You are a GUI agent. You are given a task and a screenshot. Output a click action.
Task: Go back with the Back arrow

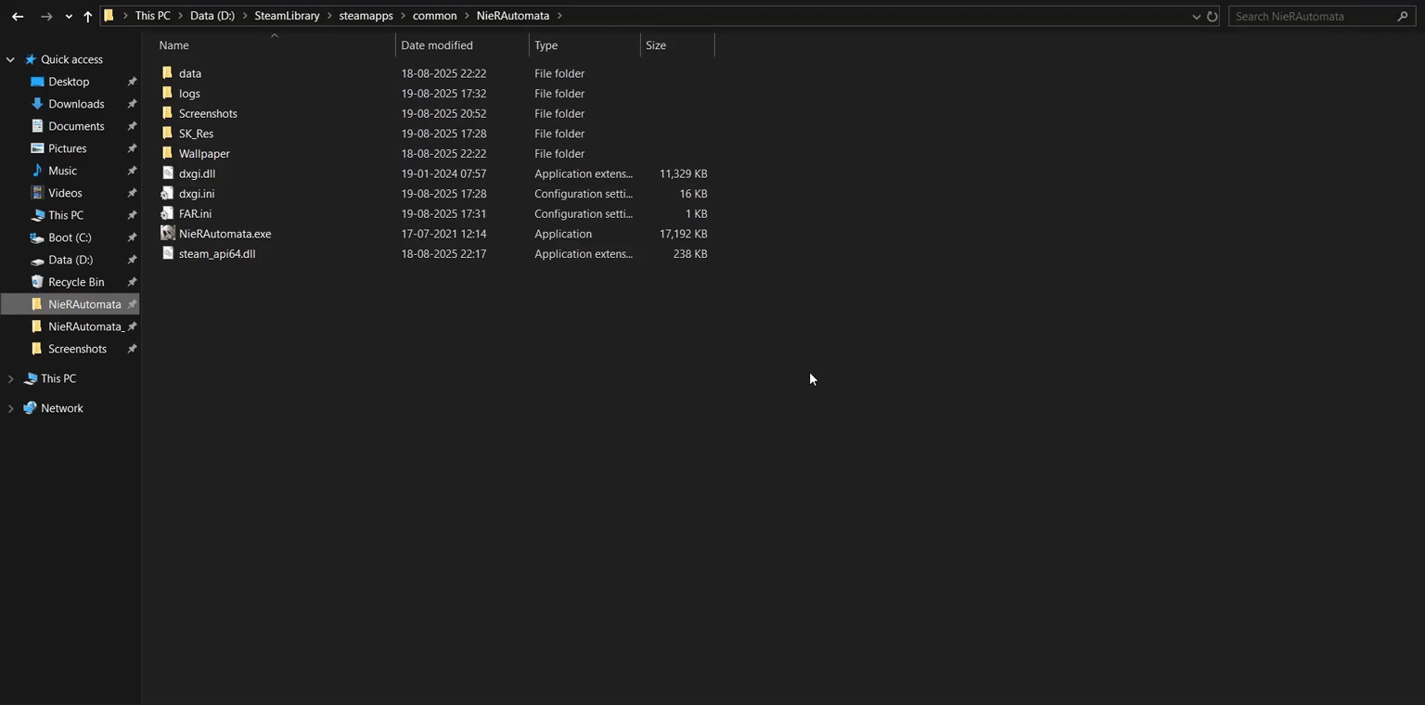click(18, 16)
